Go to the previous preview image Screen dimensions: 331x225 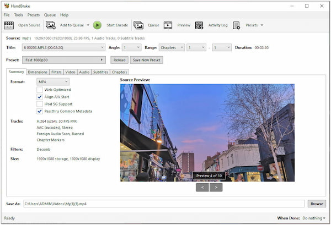202,187
